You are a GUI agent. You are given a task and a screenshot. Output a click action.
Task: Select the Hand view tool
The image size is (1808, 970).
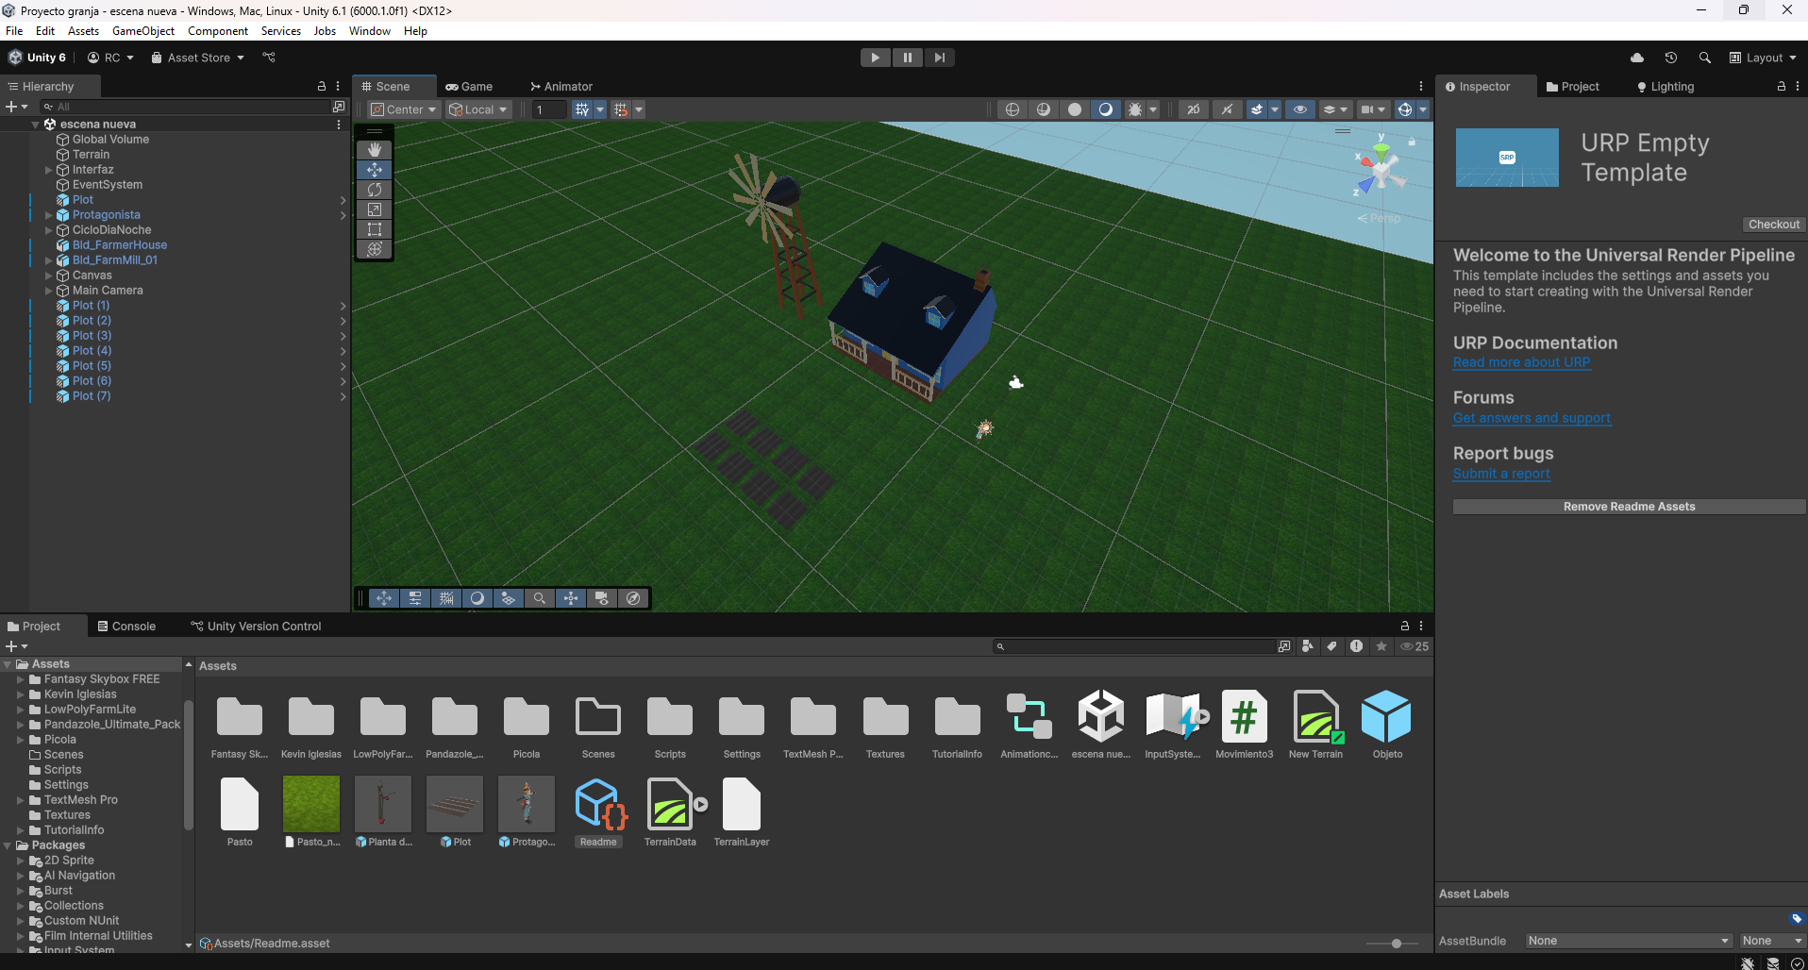point(375,150)
